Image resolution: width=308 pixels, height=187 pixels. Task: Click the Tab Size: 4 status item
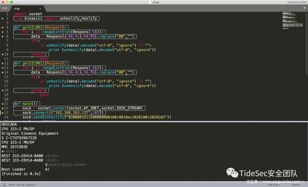(x=274, y=185)
